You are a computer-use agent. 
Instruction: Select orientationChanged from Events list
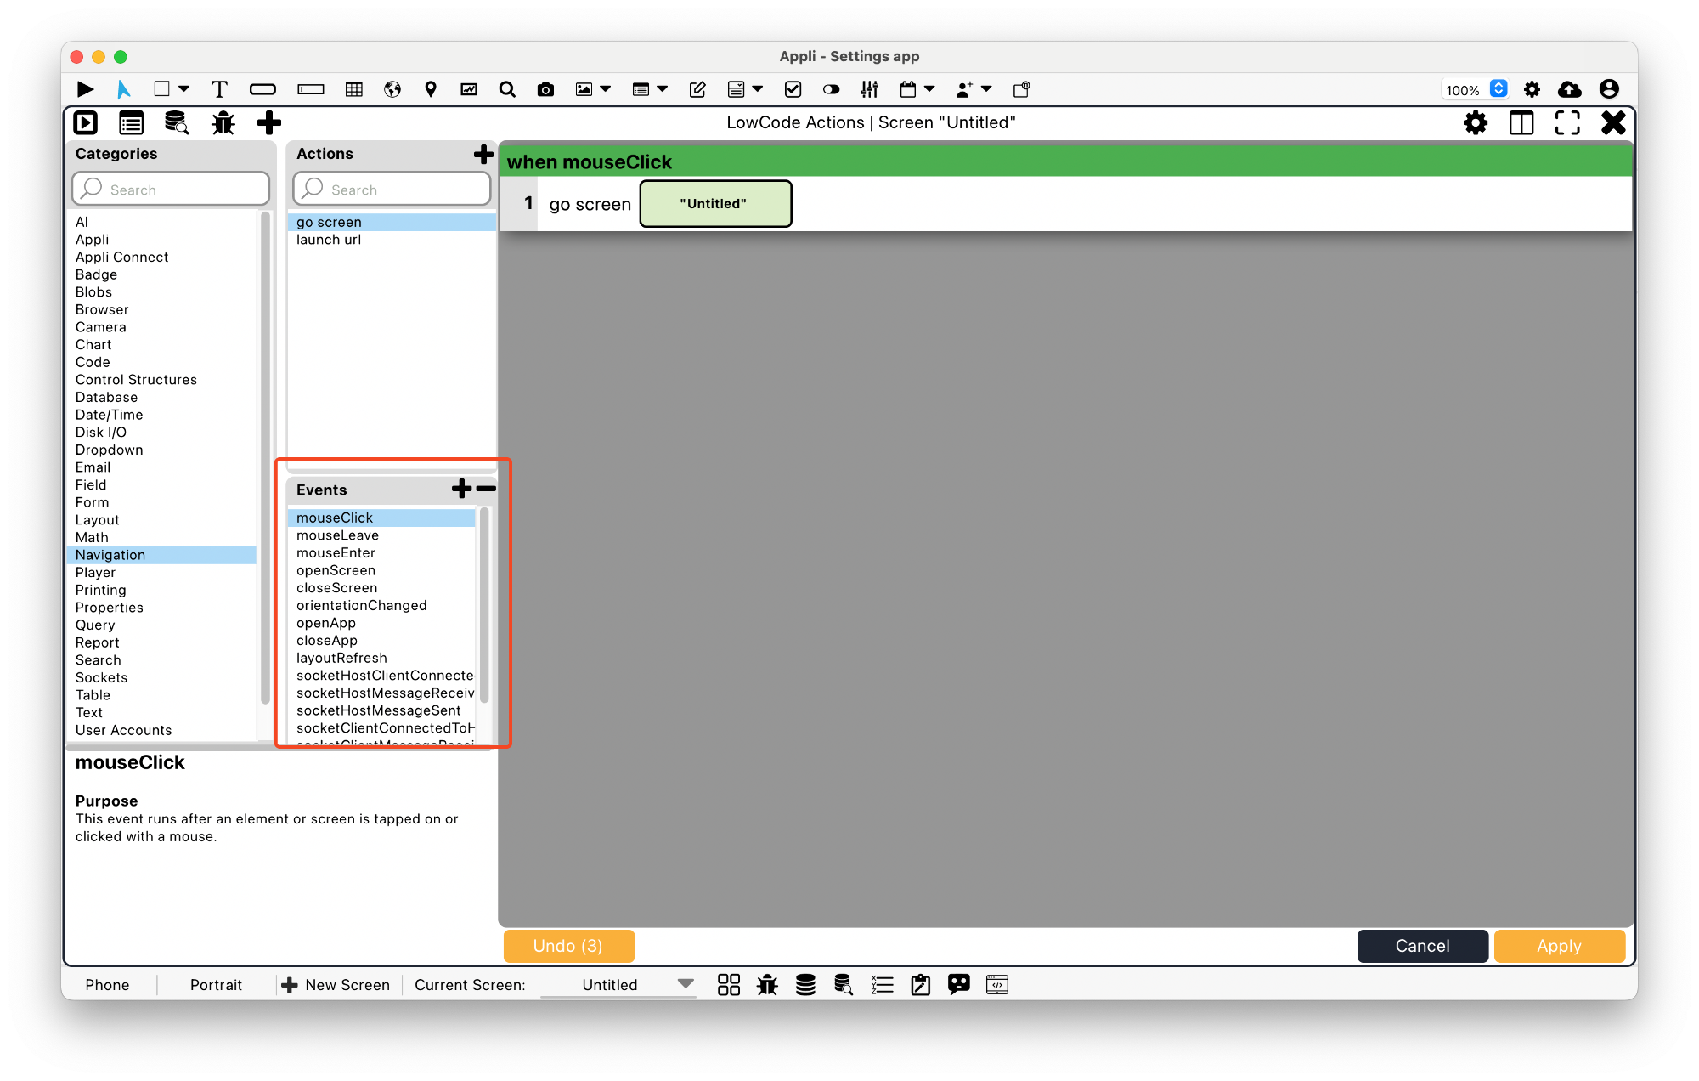(x=362, y=605)
